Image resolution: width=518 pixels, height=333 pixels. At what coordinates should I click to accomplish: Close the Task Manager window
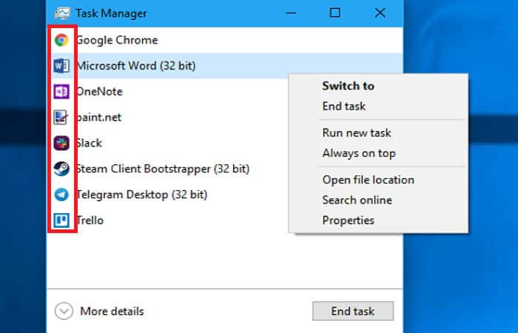point(380,13)
